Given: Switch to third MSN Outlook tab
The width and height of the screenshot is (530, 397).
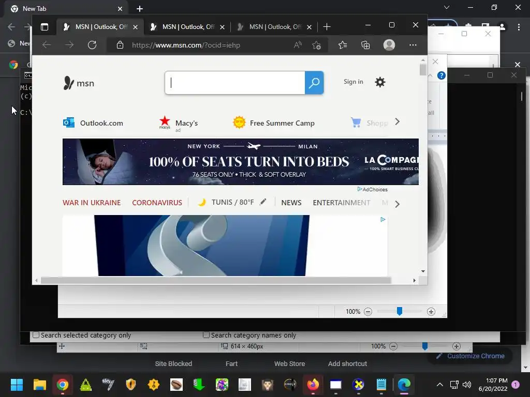Looking at the screenshot, I should [x=274, y=27].
